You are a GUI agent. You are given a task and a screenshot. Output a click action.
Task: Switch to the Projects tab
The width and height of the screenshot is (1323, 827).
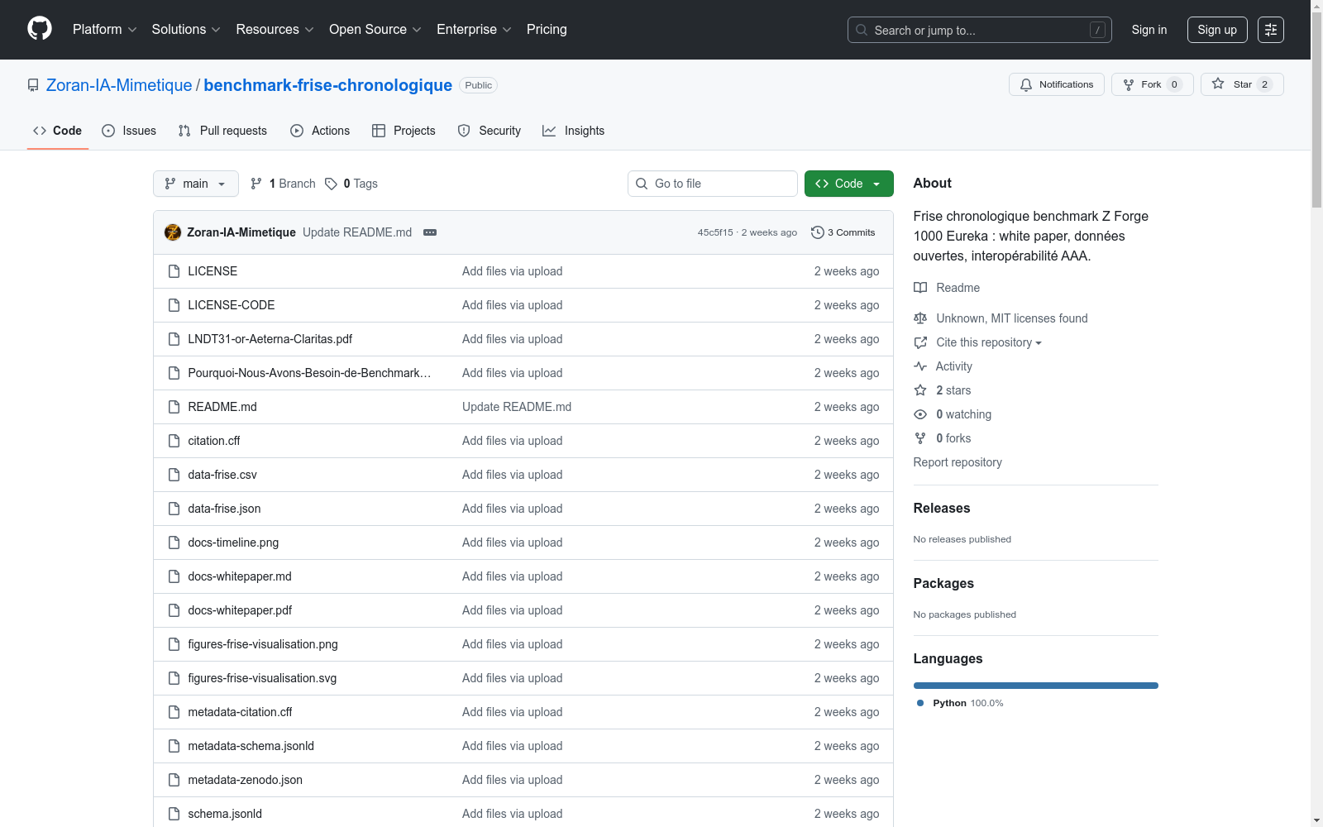[404, 131]
